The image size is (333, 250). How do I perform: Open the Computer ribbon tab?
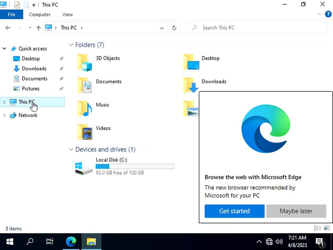coord(40,14)
